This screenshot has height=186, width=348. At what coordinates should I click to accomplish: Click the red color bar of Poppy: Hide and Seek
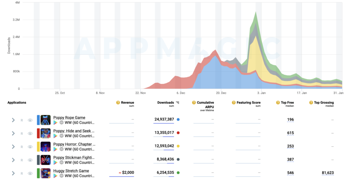pyautogui.click(x=38, y=133)
